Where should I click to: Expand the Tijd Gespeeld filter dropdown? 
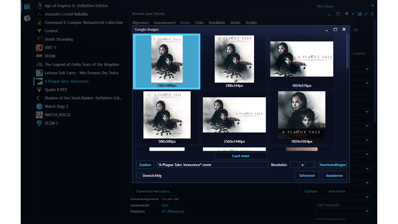(367, 211)
